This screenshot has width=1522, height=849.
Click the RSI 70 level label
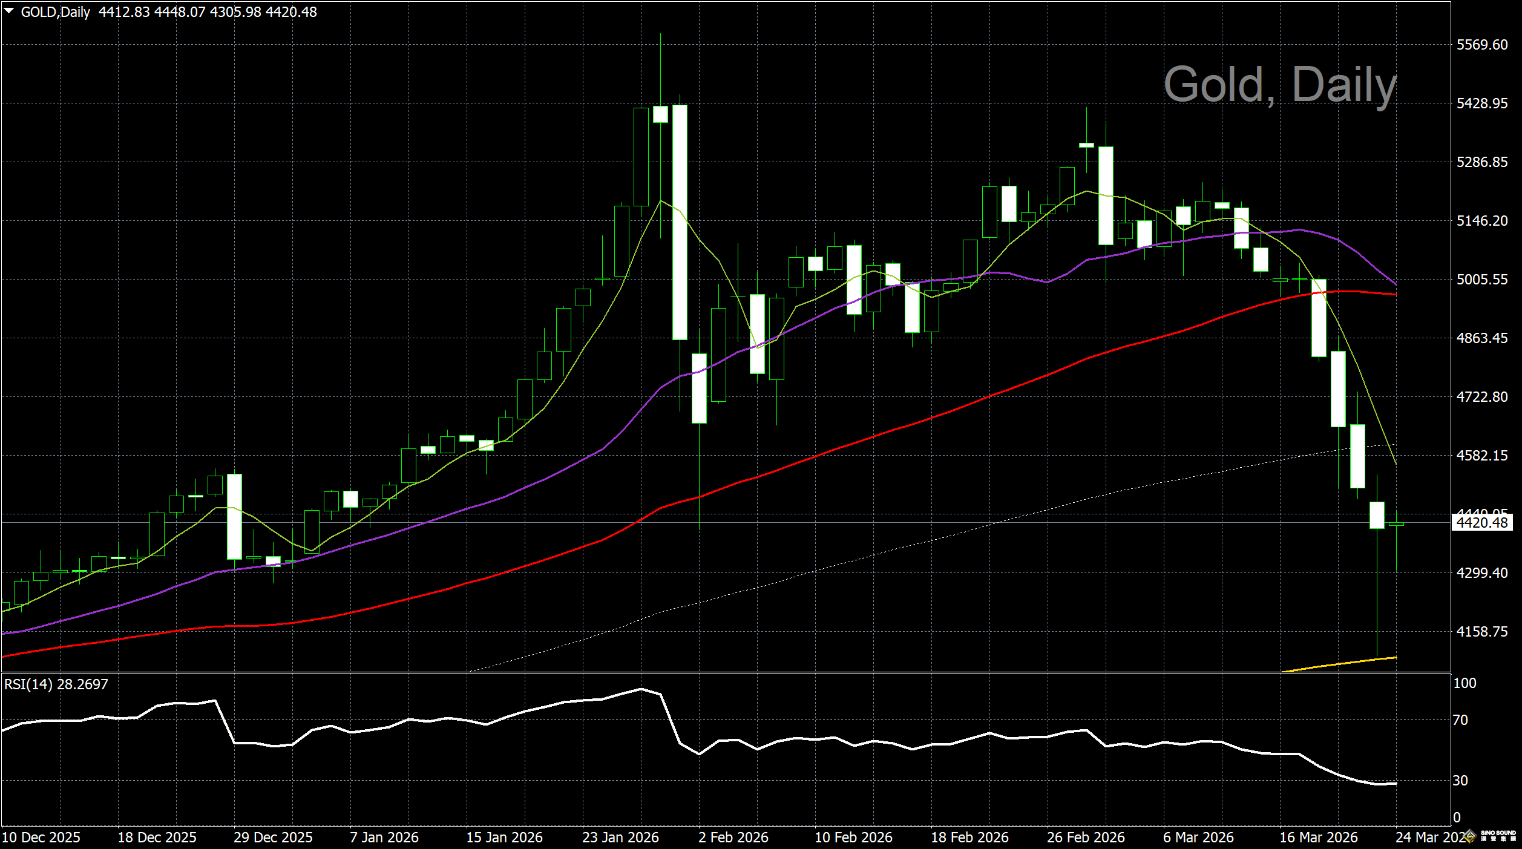pos(1460,720)
